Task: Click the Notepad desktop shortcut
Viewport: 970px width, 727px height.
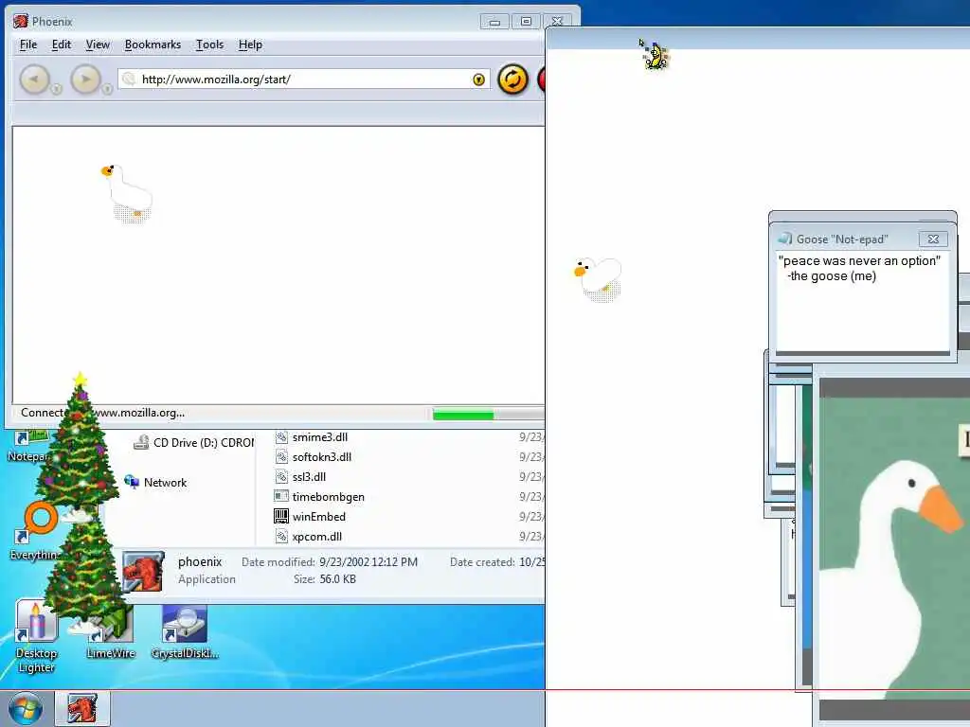Action: tap(27, 447)
